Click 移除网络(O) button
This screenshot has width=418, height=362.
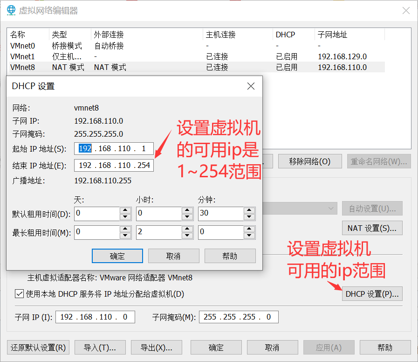310,161
